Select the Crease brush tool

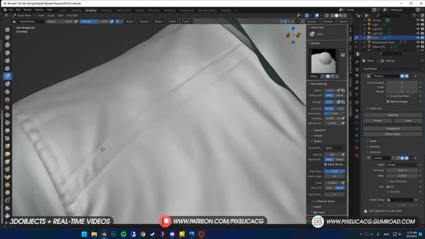7,92
